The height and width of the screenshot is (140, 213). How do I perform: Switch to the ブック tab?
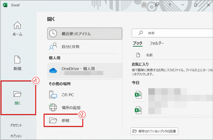coord(138,43)
